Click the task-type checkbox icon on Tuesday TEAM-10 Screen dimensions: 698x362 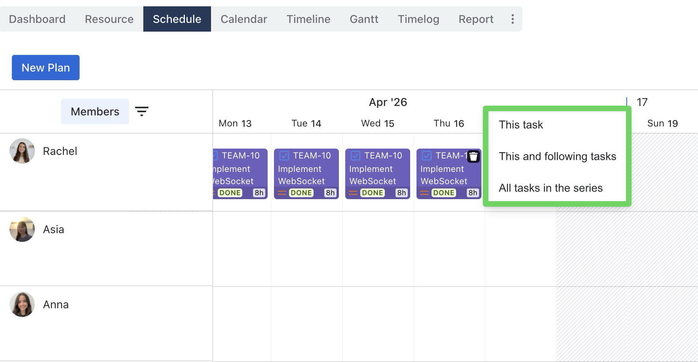point(284,156)
